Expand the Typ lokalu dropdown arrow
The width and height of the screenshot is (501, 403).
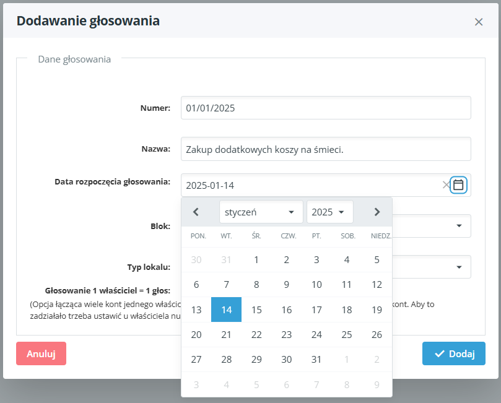[459, 267]
